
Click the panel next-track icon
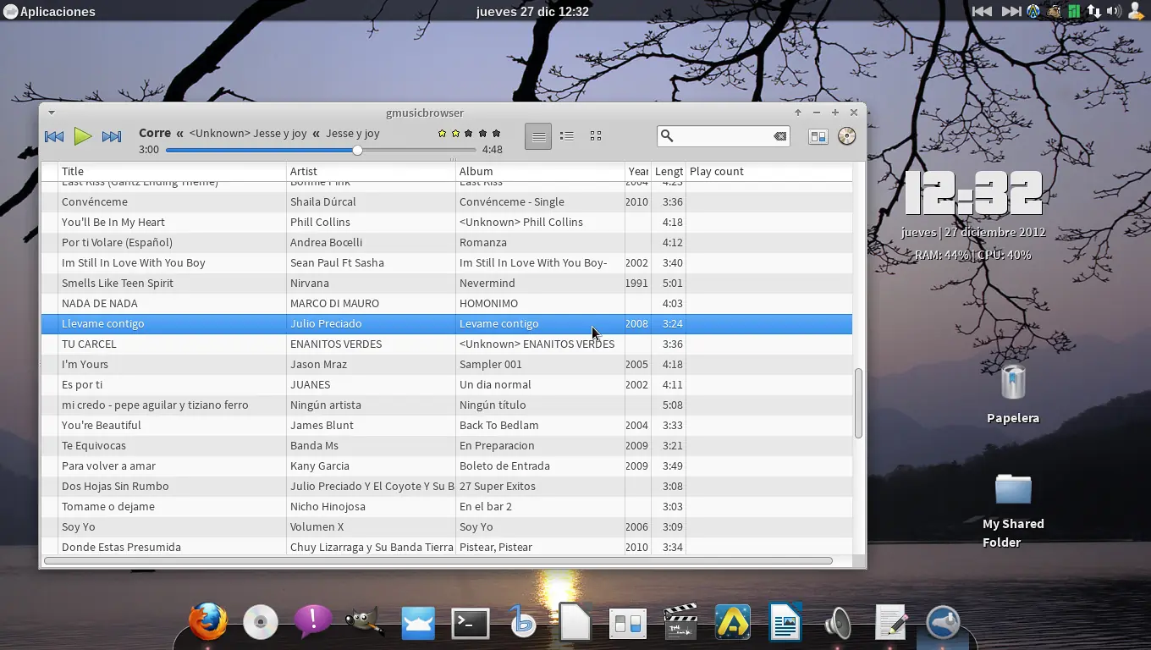pos(1011,12)
